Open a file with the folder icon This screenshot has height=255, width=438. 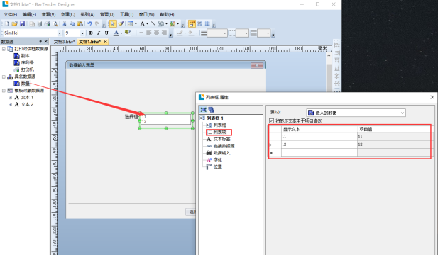(14, 23)
